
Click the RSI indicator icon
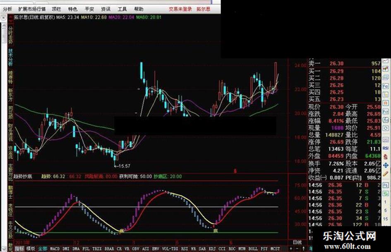[x=386, y=148]
